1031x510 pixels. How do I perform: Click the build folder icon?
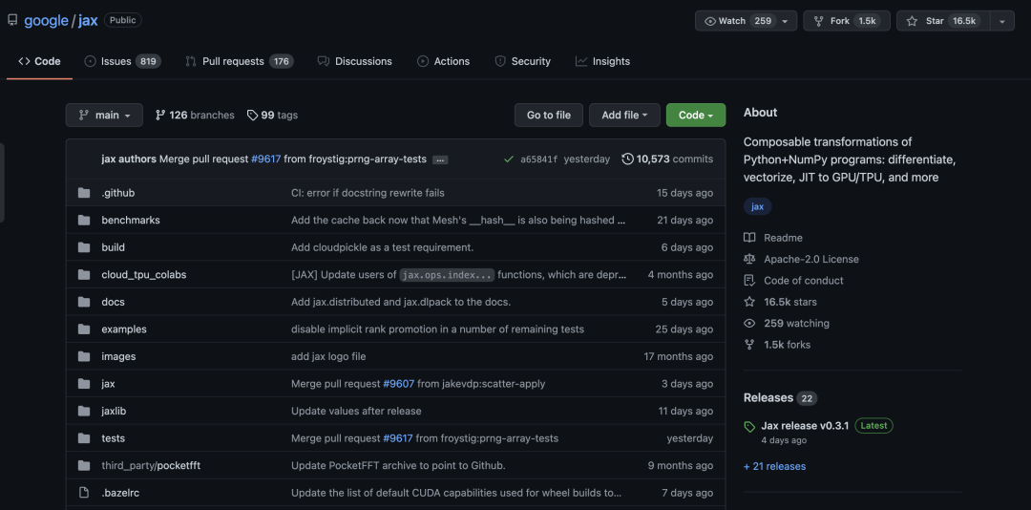pos(83,247)
